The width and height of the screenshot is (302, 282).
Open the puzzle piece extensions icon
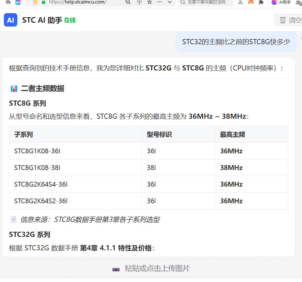(261, 2)
